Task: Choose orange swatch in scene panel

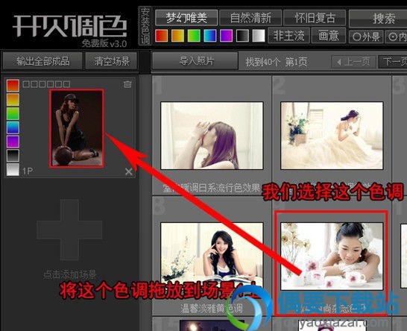Action: coord(13,100)
